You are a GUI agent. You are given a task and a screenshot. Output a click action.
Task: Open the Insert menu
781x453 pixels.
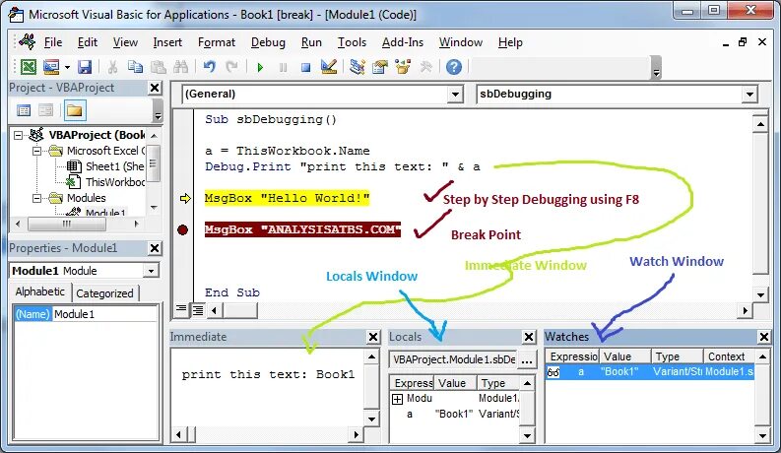coord(167,42)
